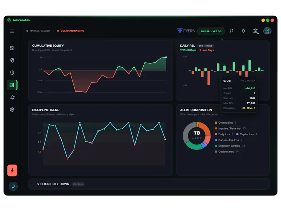Select the Impulse / Re-entry legend entry
Image resolution: width=281 pixels, height=211 pixels.
[x=230, y=128]
